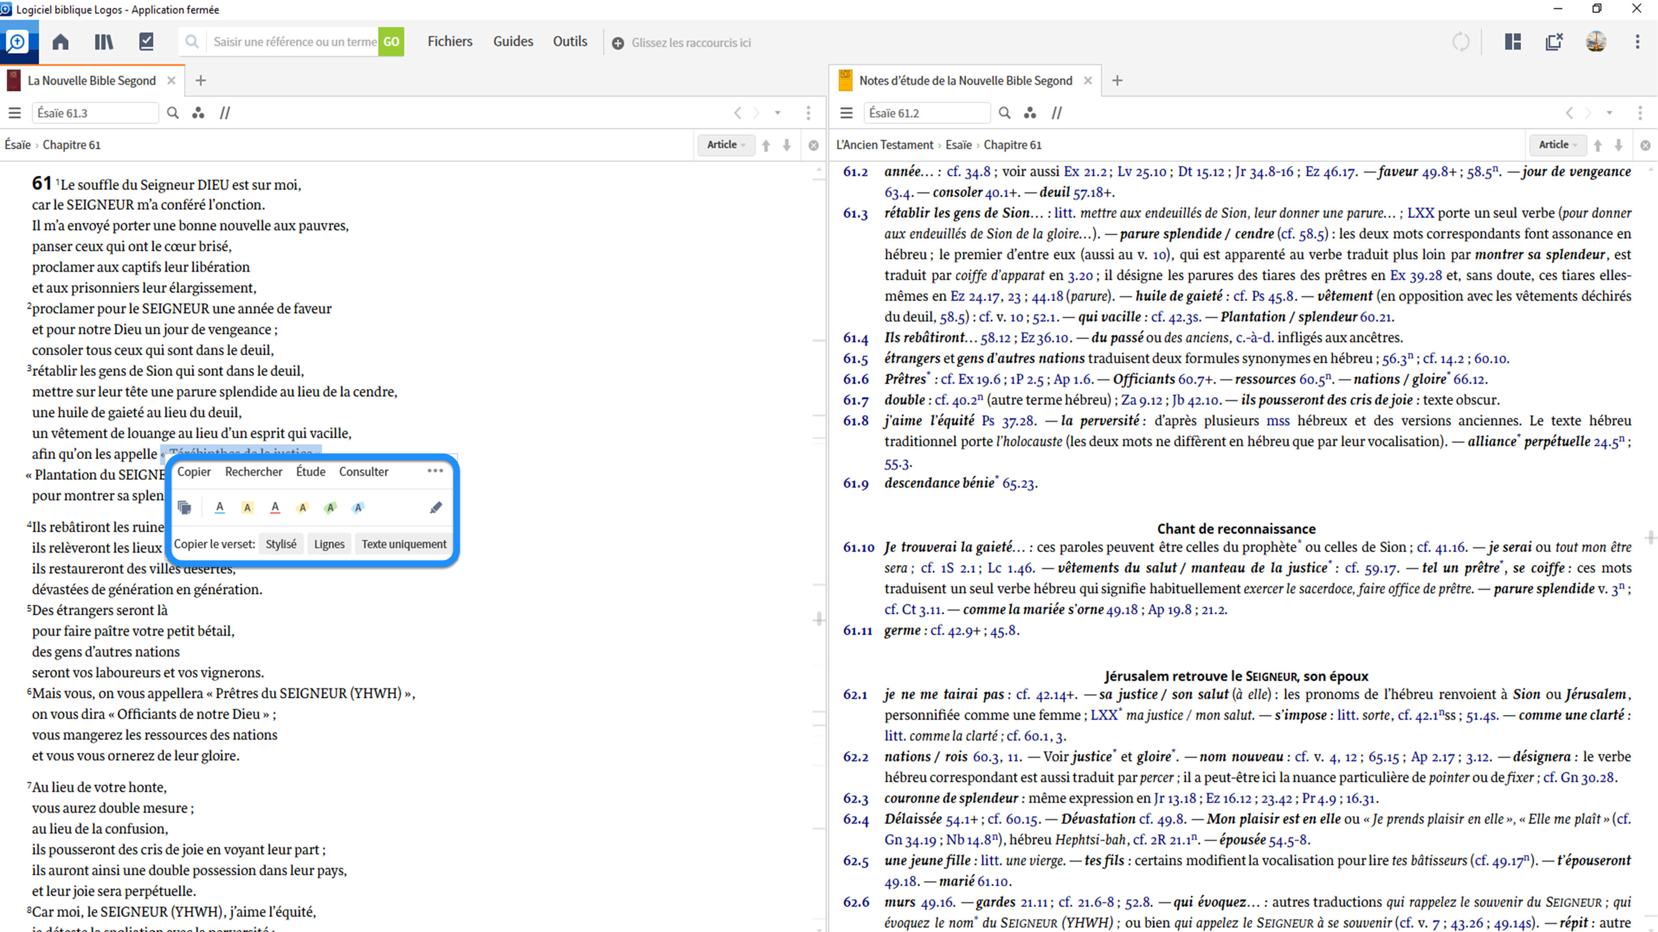Screen dimensions: 1658x932
Task: Open parallel resources in left Bible panel
Action: [x=225, y=113]
